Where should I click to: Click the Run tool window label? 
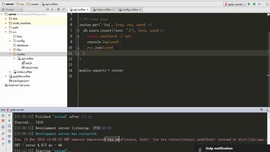tap(3, 110)
